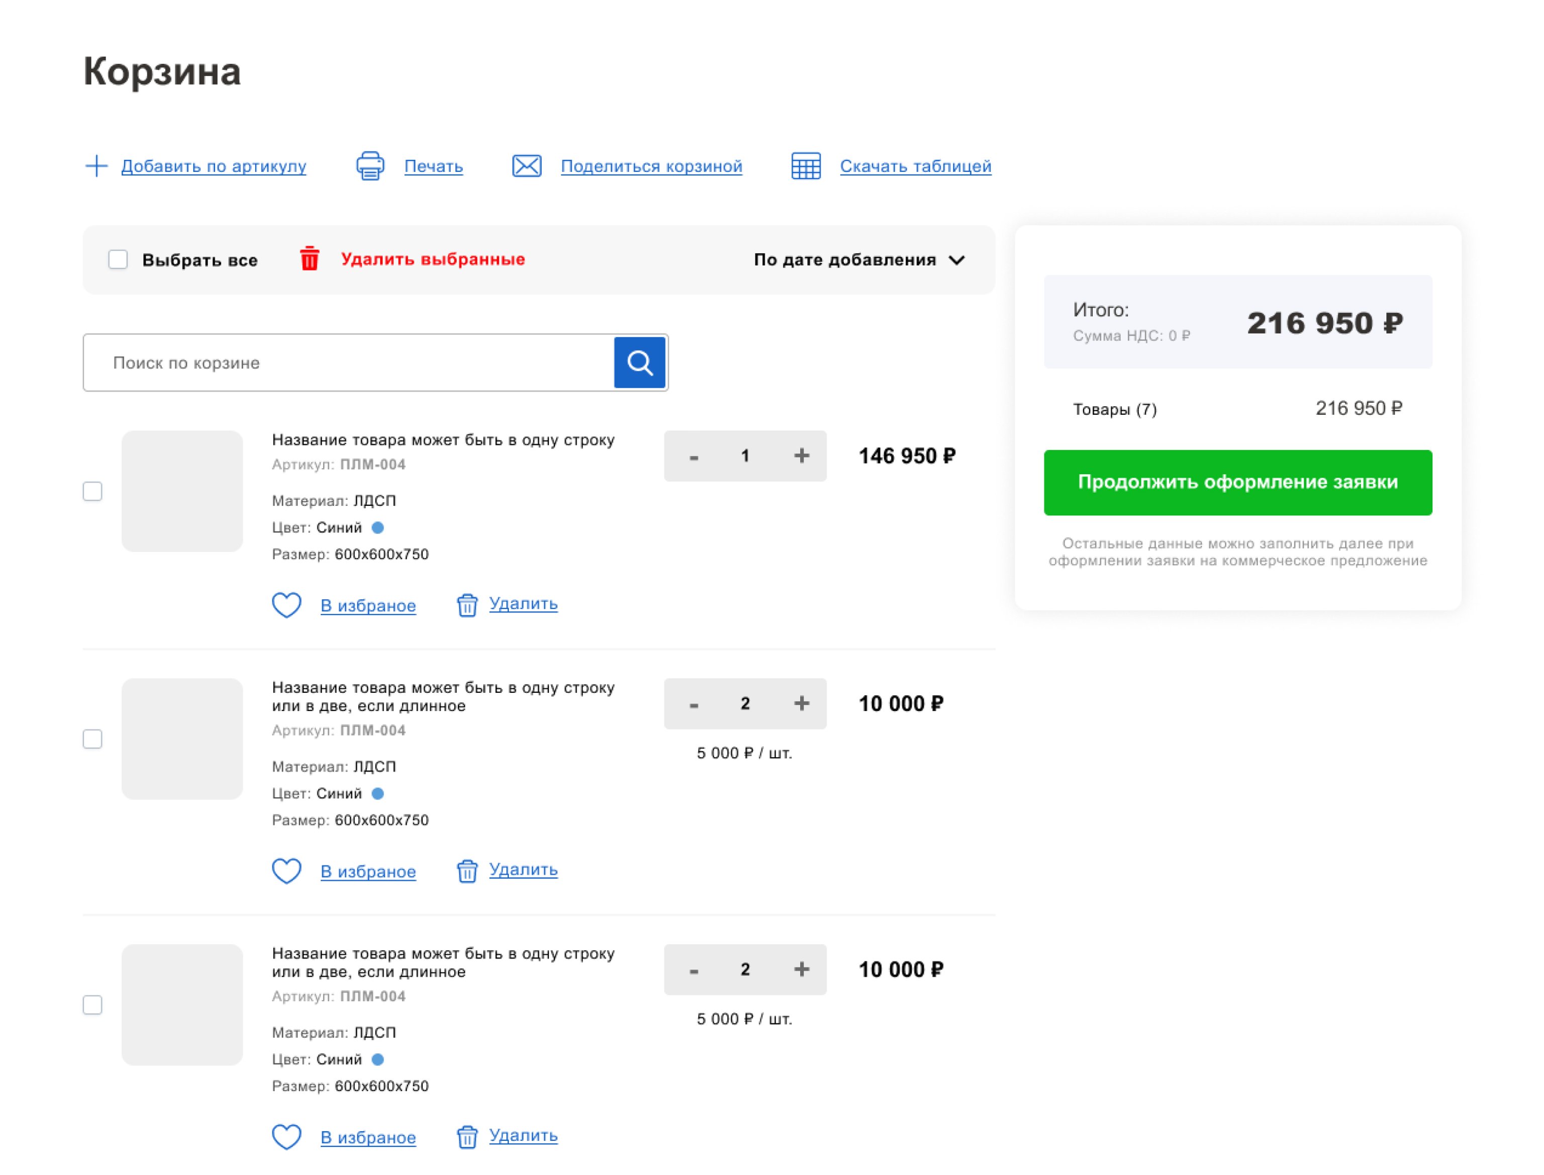Focus the Поиск по корзине search field

tap(349, 363)
